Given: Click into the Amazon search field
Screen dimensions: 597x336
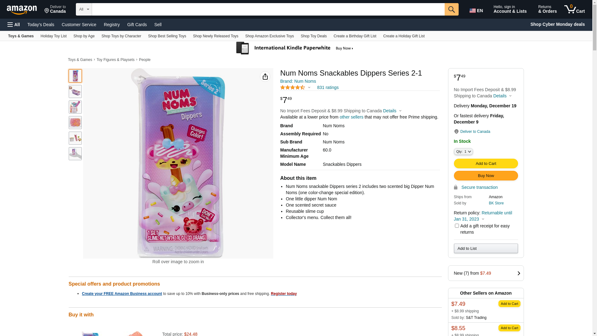Looking at the screenshot, I should (x=268, y=9).
